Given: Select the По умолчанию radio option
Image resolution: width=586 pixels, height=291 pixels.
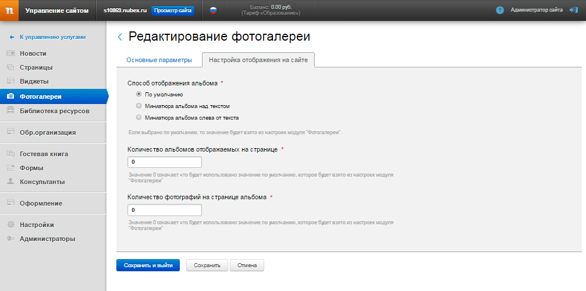Looking at the screenshot, I should (x=138, y=94).
